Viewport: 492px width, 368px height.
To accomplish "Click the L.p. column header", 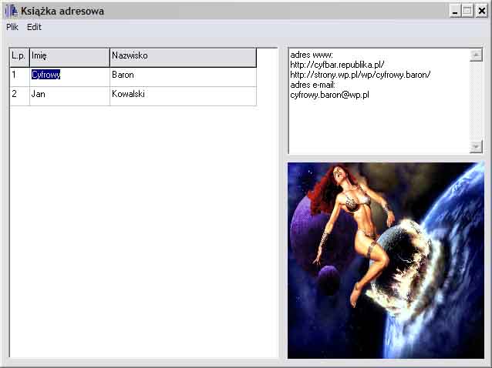I will tap(19, 57).
